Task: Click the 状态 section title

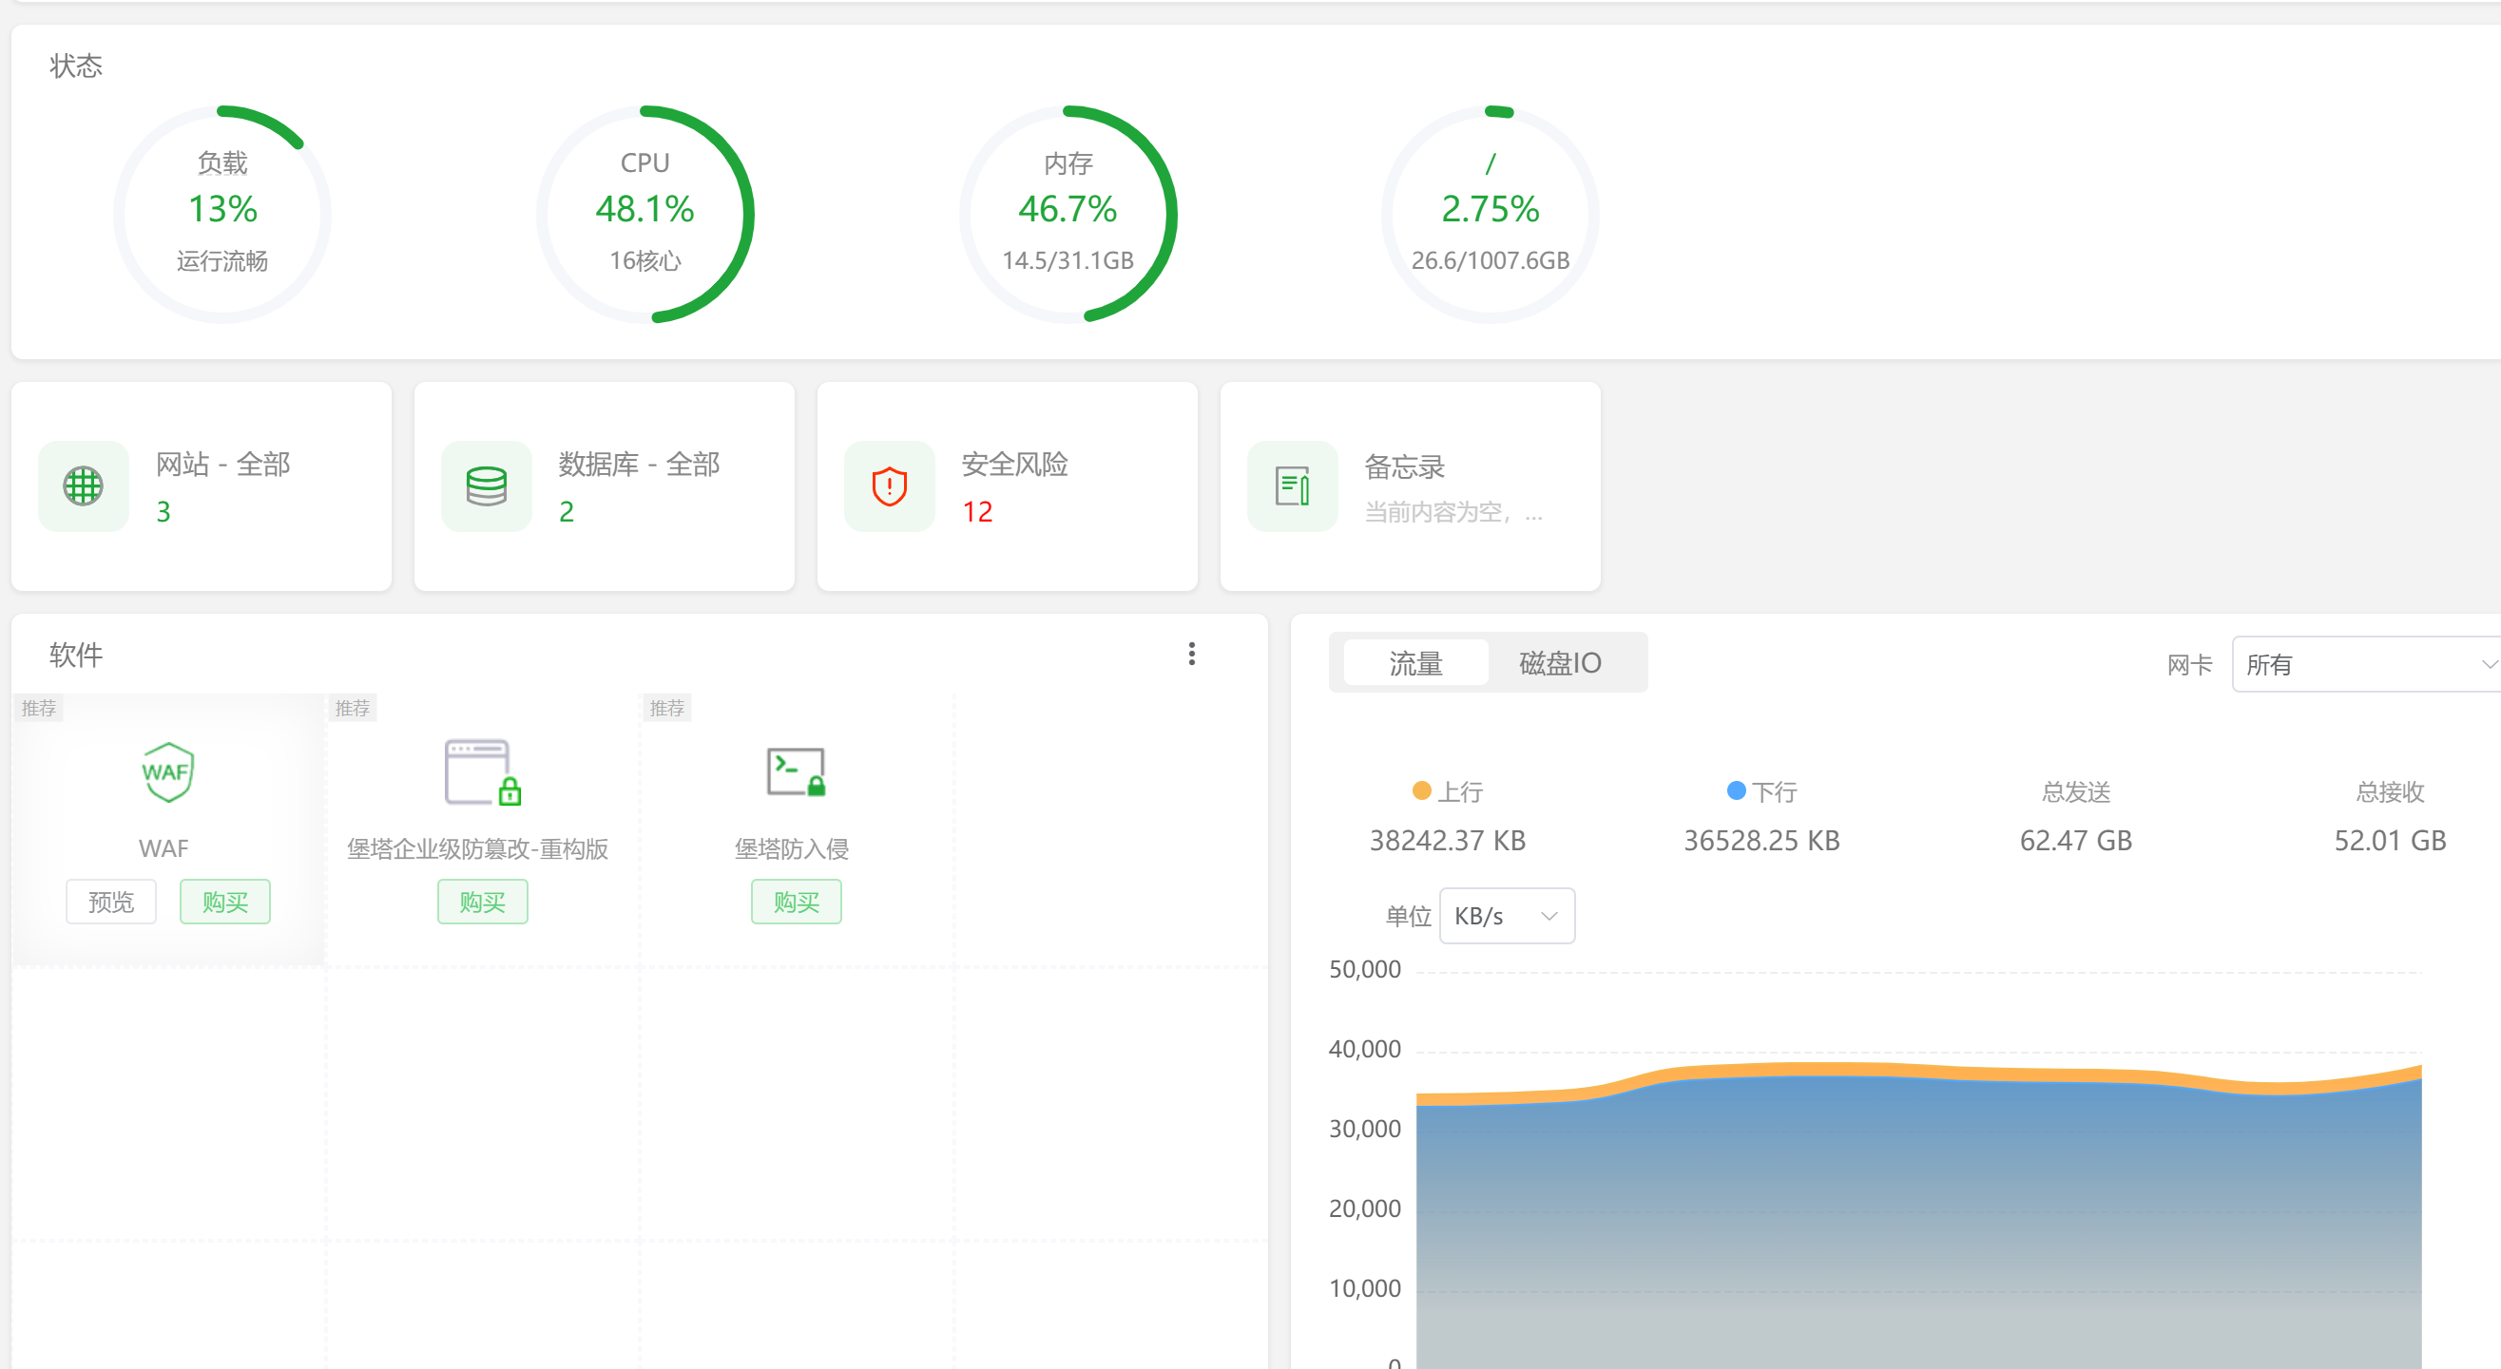Action: pyautogui.click(x=76, y=66)
